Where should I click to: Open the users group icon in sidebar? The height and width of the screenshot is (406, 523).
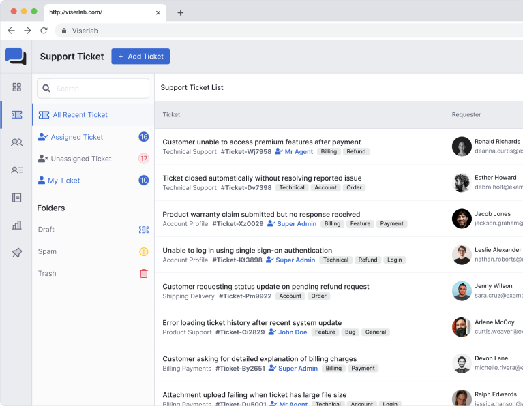pyautogui.click(x=16, y=142)
